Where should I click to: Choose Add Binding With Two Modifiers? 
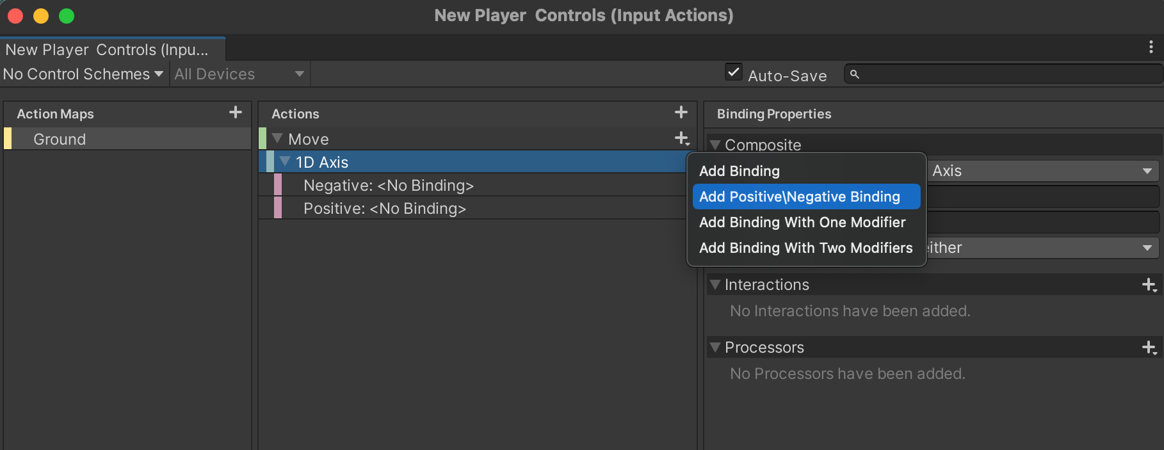(x=806, y=248)
